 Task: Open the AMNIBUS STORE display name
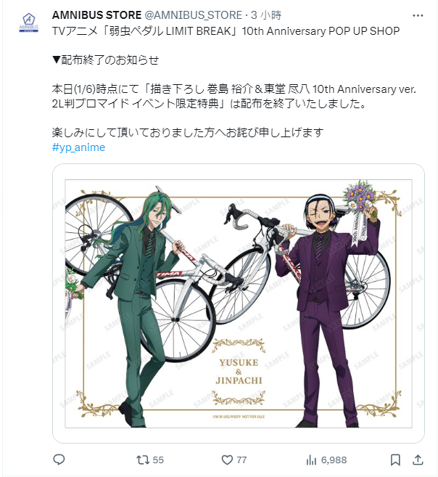coord(96,15)
